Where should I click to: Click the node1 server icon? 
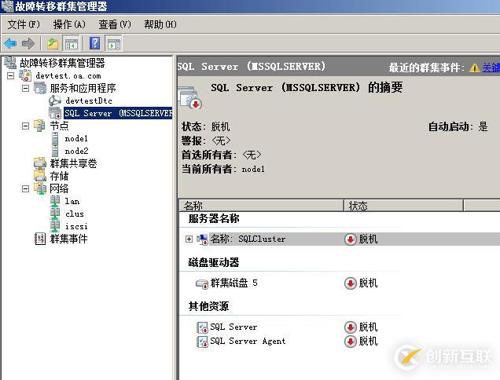pos(55,138)
